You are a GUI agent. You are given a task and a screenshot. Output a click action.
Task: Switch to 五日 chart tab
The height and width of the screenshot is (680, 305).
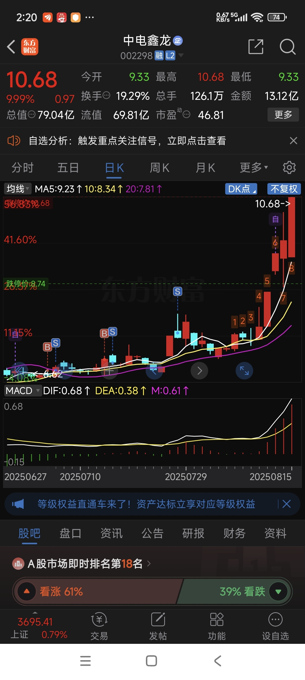click(x=68, y=168)
